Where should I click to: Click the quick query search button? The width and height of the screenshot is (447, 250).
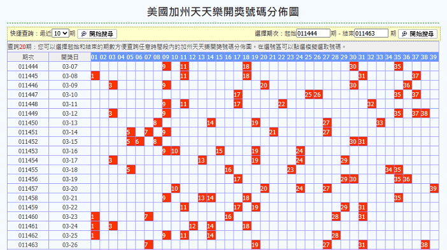97,34
